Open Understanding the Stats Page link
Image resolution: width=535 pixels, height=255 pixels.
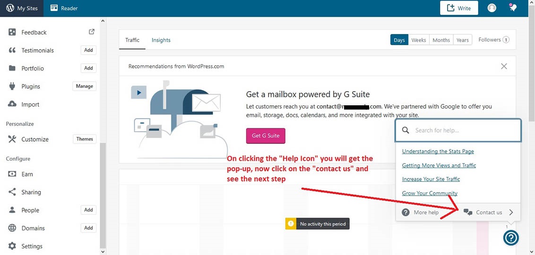tap(438, 152)
